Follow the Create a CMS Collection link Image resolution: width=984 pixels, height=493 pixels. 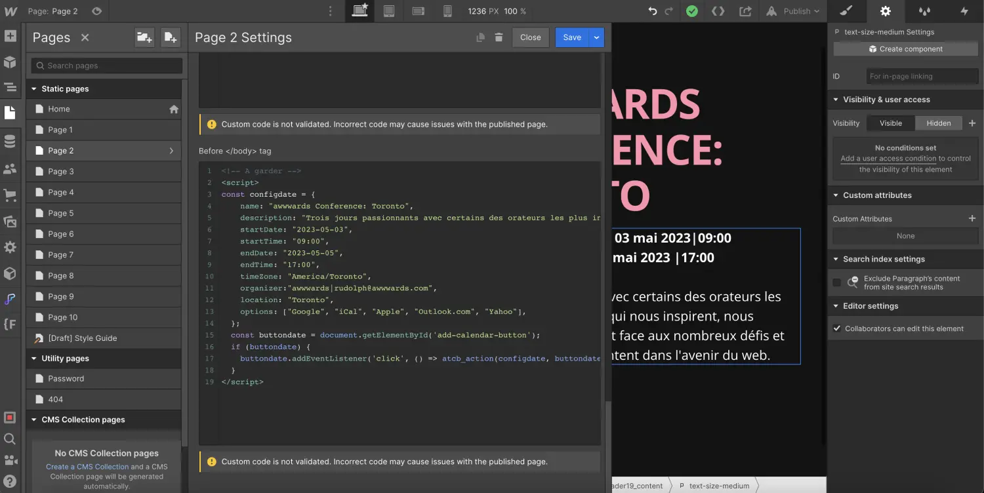[87, 467]
